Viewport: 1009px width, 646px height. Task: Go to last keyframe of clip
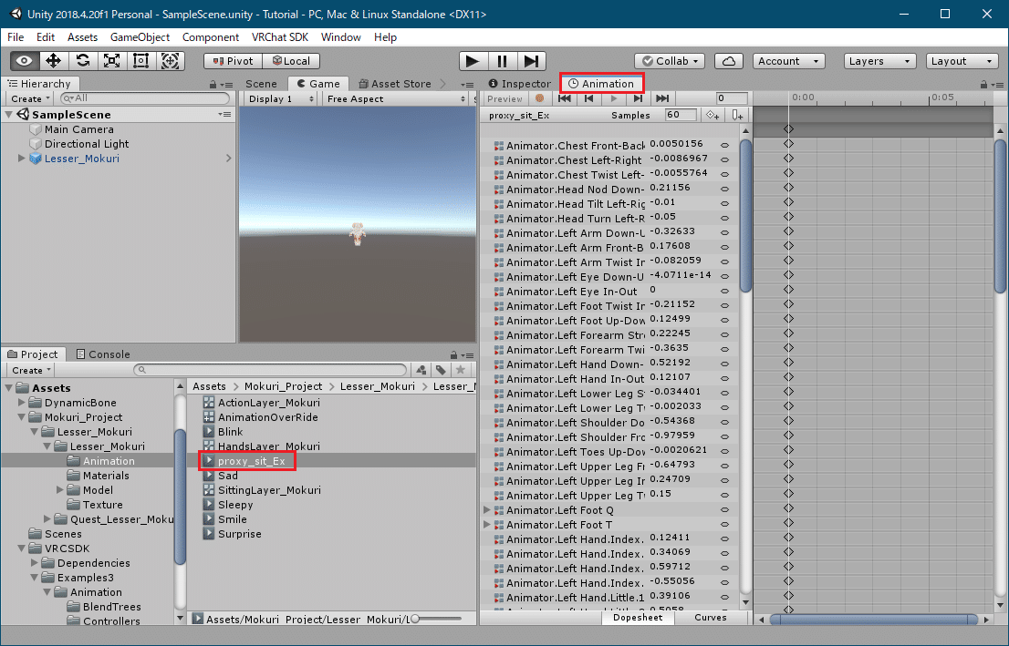tap(662, 98)
